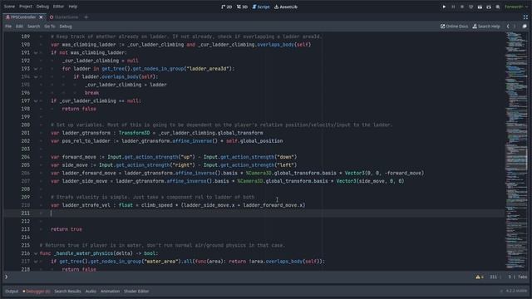
Task: Open Online Docs link
Action: 454,26
